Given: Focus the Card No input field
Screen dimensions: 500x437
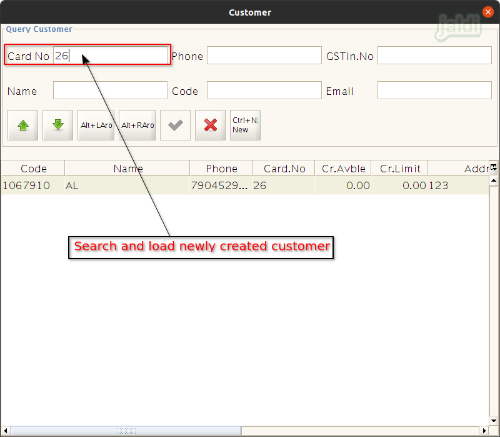Looking at the screenshot, I should click(x=110, y=56).
